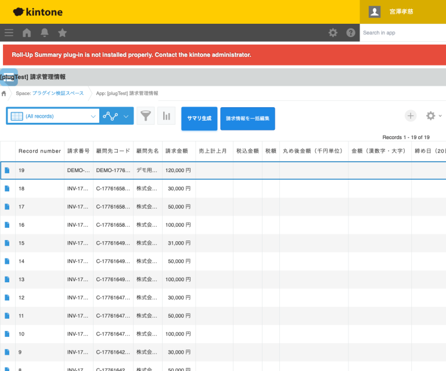
Task: Open bookmarks star icon
Action: pyautogui.click(x=63, y=33)
